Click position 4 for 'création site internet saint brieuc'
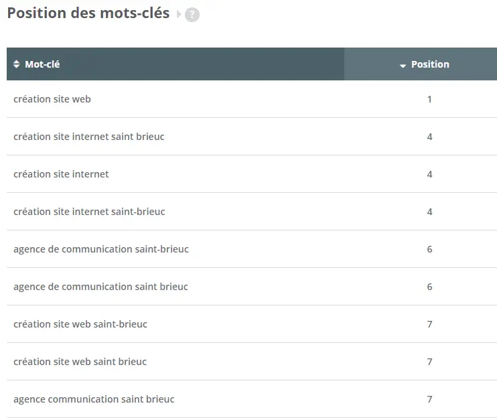Viewport: 497px width, 418px height. coord(429,137)
